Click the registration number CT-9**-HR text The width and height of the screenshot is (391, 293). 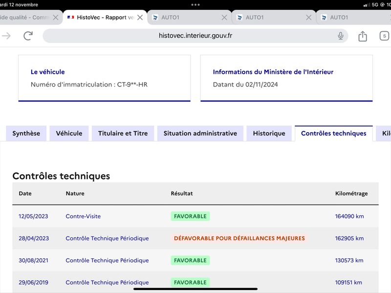tap(132, 84)
